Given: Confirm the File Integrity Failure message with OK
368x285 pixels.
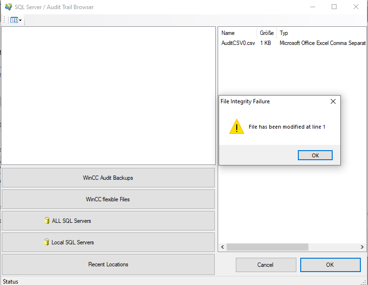Looking at the screenshot, I should [x=315, y=155].
